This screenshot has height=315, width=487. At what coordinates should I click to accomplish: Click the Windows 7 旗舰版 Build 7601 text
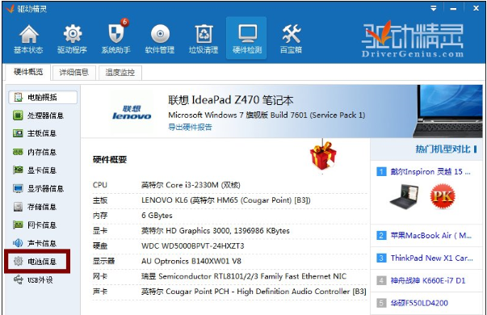pos(267,115)
